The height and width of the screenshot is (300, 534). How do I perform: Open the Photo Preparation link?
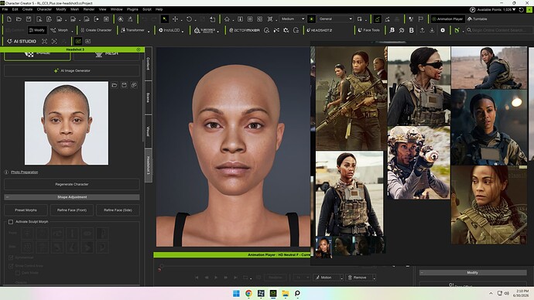click(x=24, y=172)
